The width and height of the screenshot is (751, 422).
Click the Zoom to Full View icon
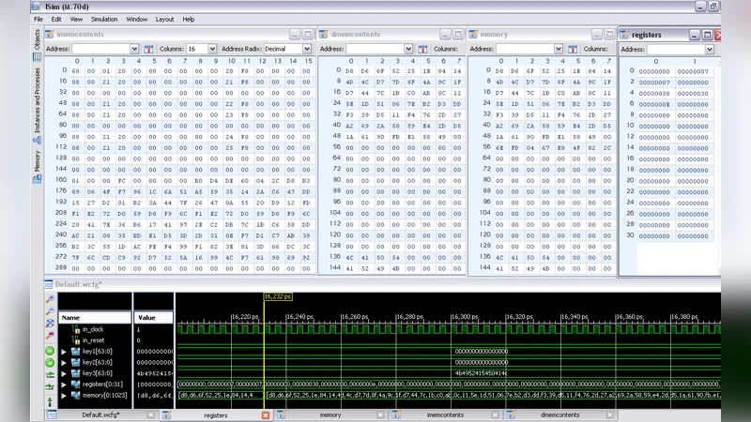[49, 324]
